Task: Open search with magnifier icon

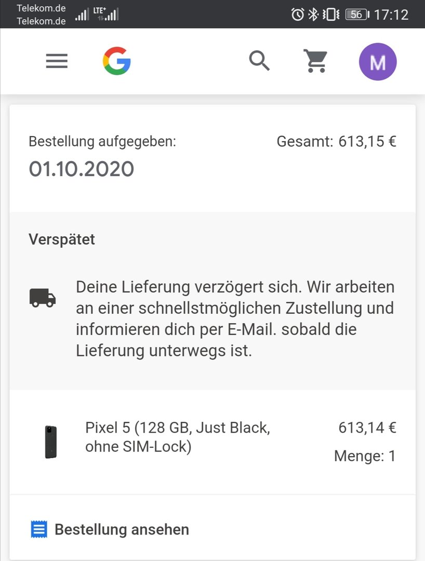Action: click(259, 61)
